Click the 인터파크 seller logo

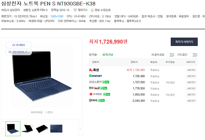pyautogui.click(x=93, y=100)
